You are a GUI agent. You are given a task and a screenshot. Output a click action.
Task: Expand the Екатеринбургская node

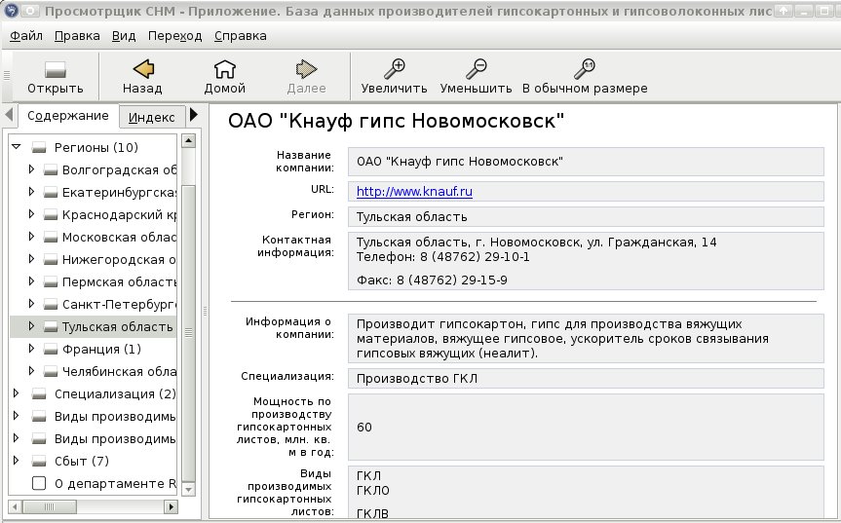tap(31, 192)
